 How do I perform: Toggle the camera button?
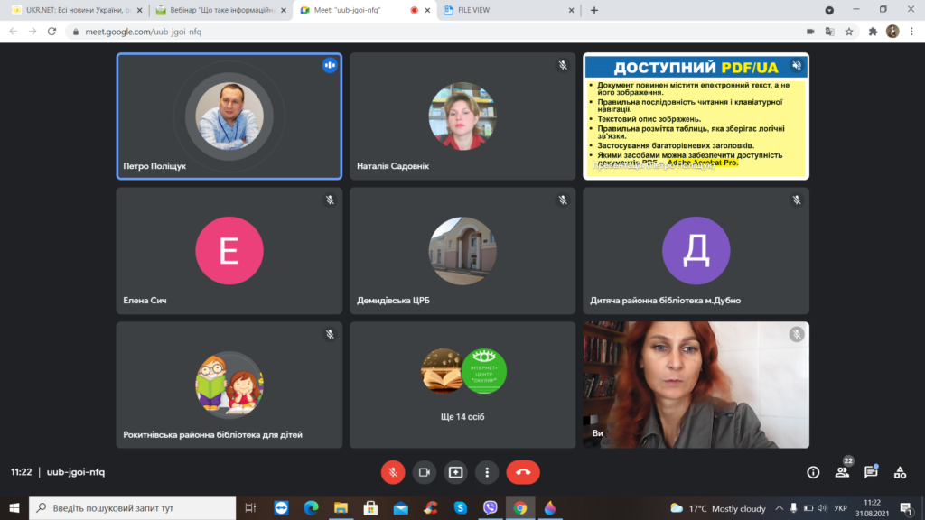click(x=425, y=472)
